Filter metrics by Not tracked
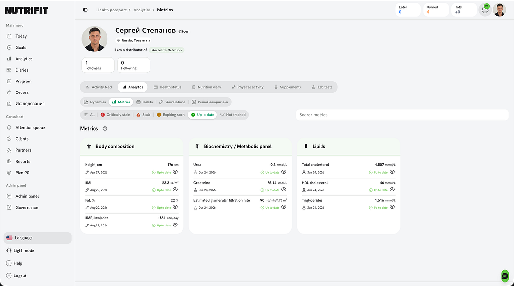 click(x=233, y=115)
